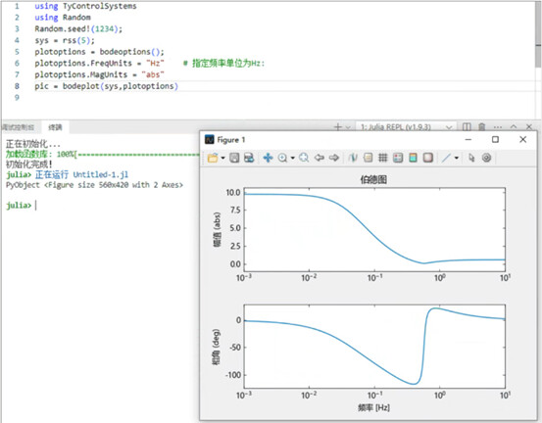542x423 pixels.
Task: Click the curve plot edit icon
Action: click(353, 158)
